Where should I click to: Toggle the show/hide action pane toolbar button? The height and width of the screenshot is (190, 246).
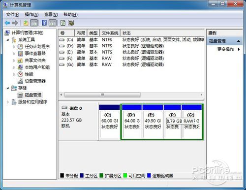(x=53, y=23)
